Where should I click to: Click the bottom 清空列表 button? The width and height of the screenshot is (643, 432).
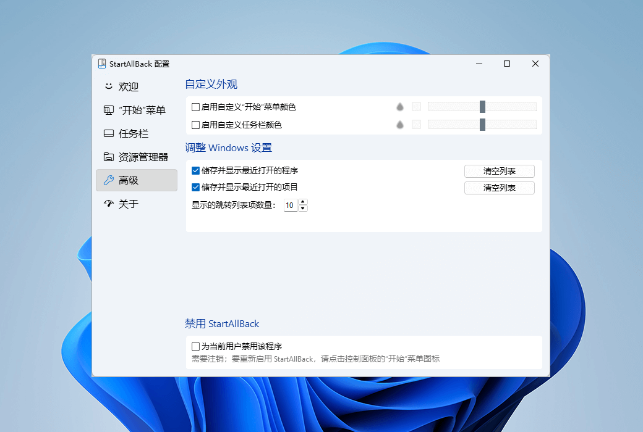(x=499, y=188)
